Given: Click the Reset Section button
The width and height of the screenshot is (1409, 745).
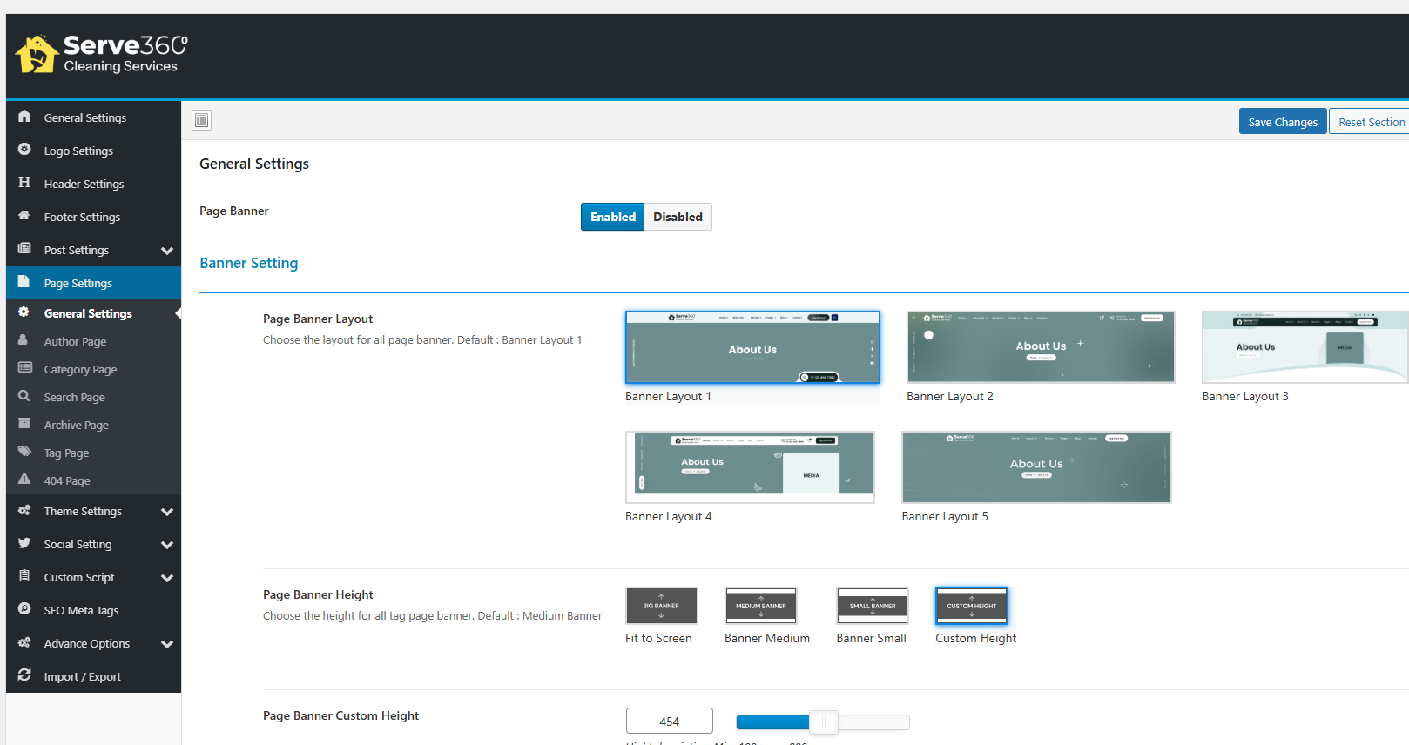Looking at the screenshot, I should click(1371, 122).
